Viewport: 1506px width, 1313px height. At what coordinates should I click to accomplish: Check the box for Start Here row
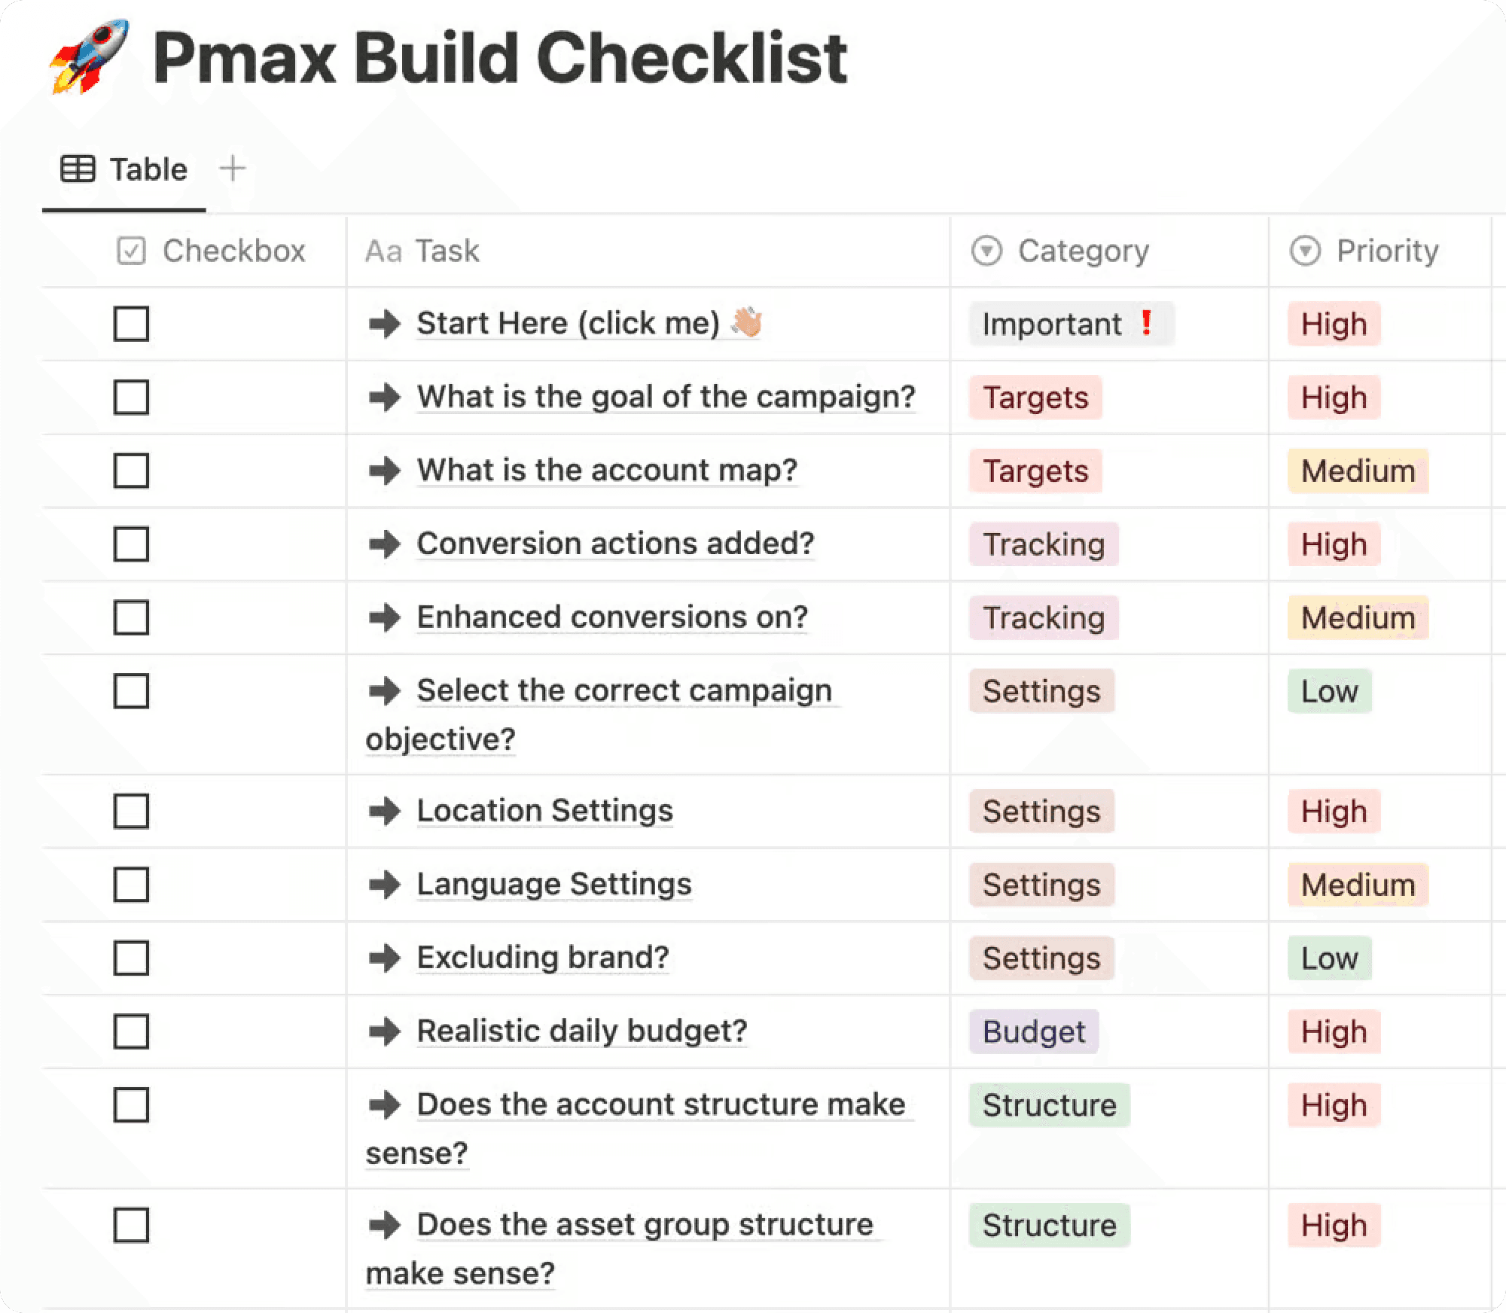(131, 323)
